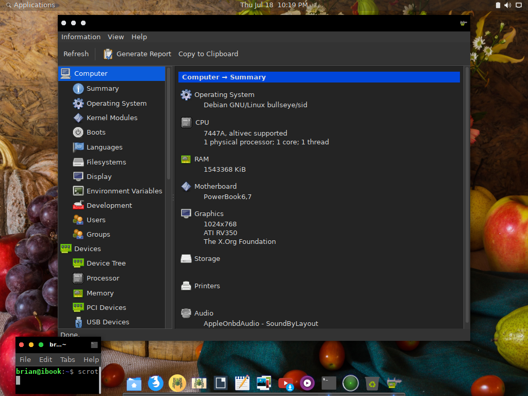Click the Refresh button

point(76,54)
